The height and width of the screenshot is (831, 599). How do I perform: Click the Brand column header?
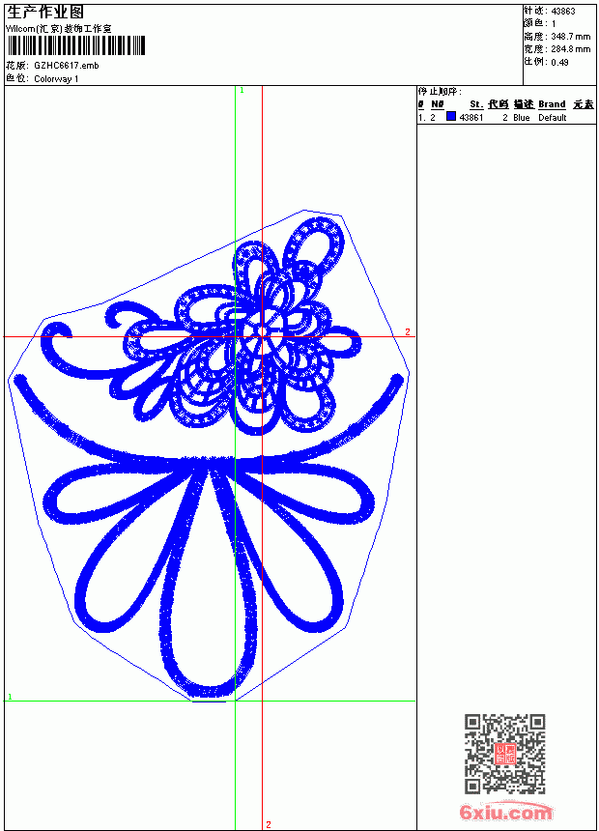552,104
